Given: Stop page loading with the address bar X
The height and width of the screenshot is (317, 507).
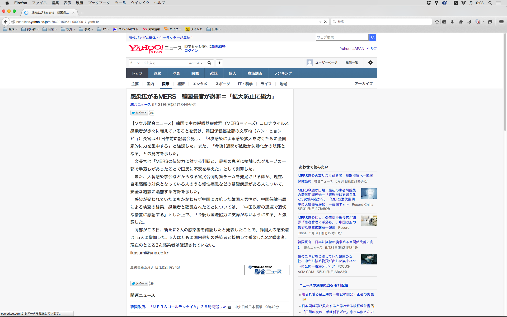Looking at the screenshot, I should click(325, 22).
